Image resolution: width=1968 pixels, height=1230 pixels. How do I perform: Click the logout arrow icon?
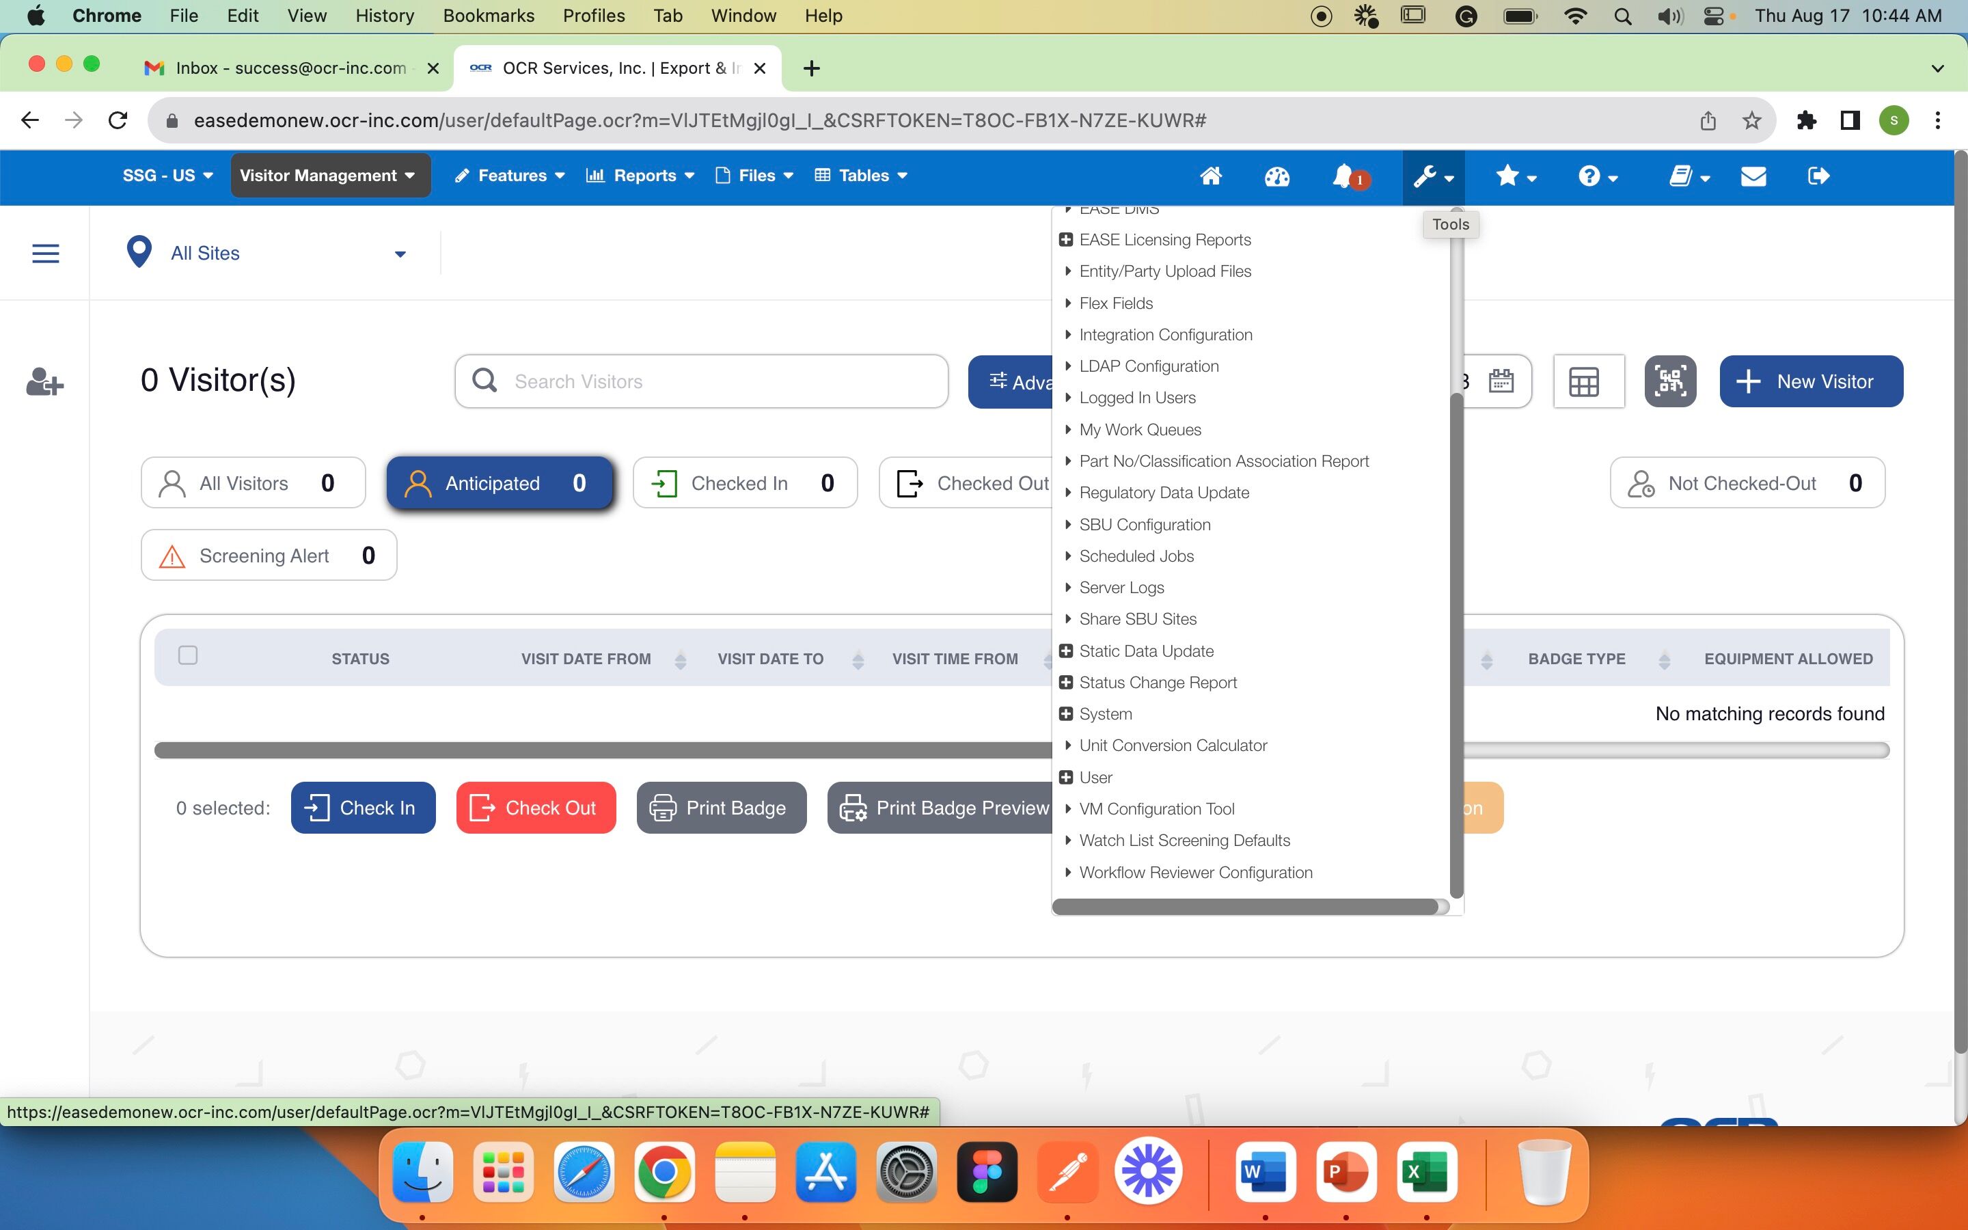(x=1818, y=176)
